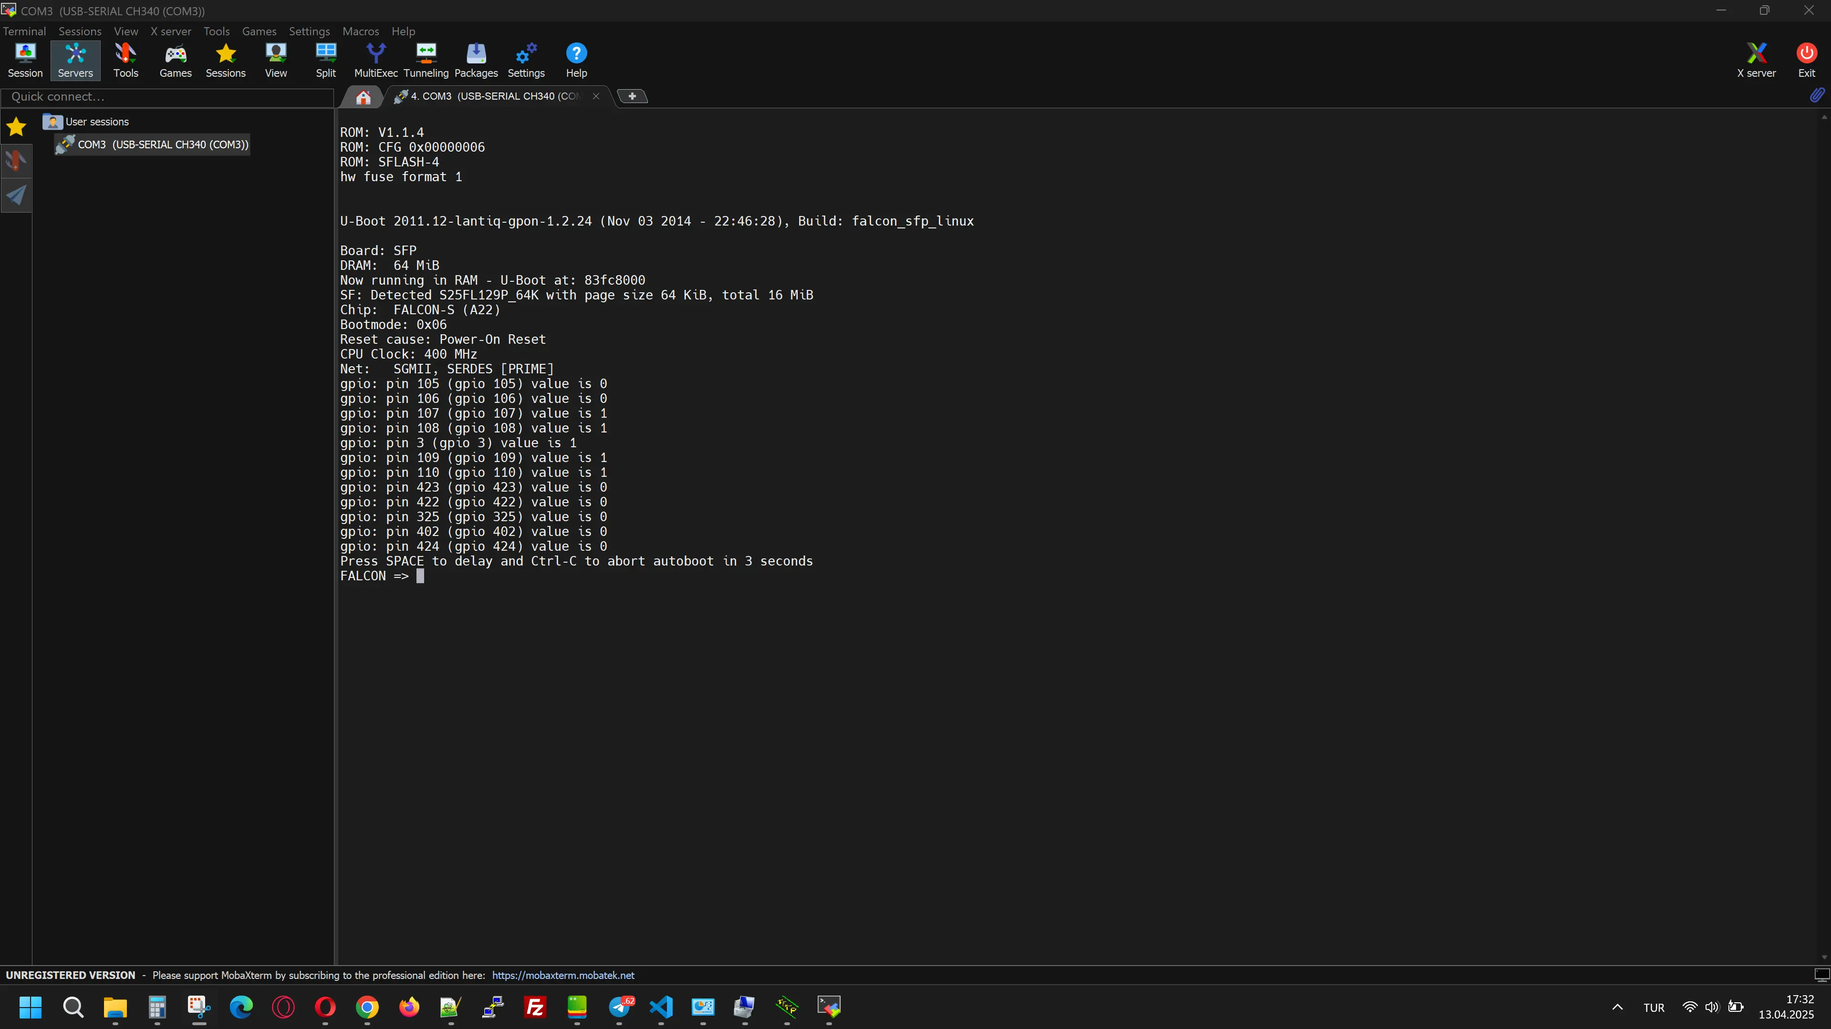Click the 'Chip: FALCON-S (A22)' line

coord(420,310)
